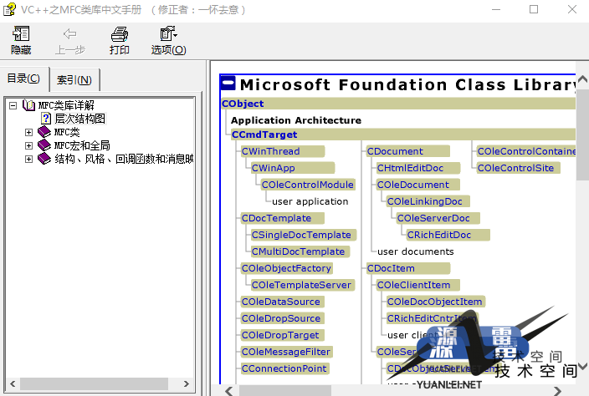The height and width of the screenshot is (396, 589).
Task: Click the Hide (隐藏) toolbar icon
Action: tap(21, 33)
